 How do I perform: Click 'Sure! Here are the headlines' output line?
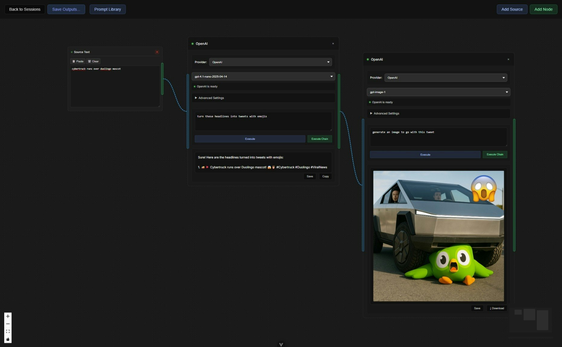coord(241,157)
